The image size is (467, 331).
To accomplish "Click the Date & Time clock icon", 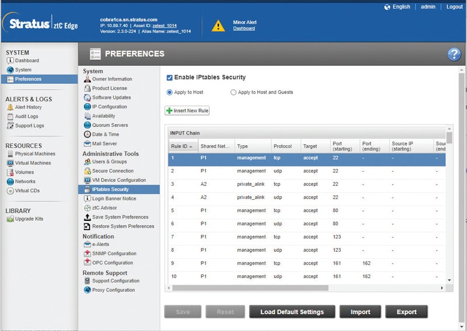I will [x=87, y=135].
